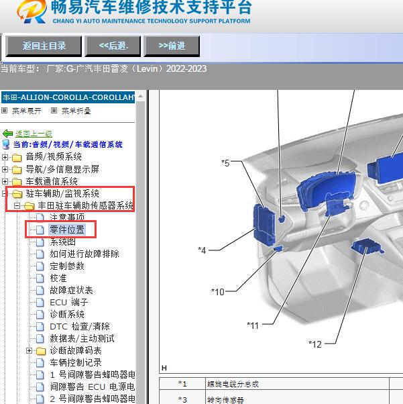Open the 校准 page
Viewport: 403px width, 404px height.
click(58, 278)
